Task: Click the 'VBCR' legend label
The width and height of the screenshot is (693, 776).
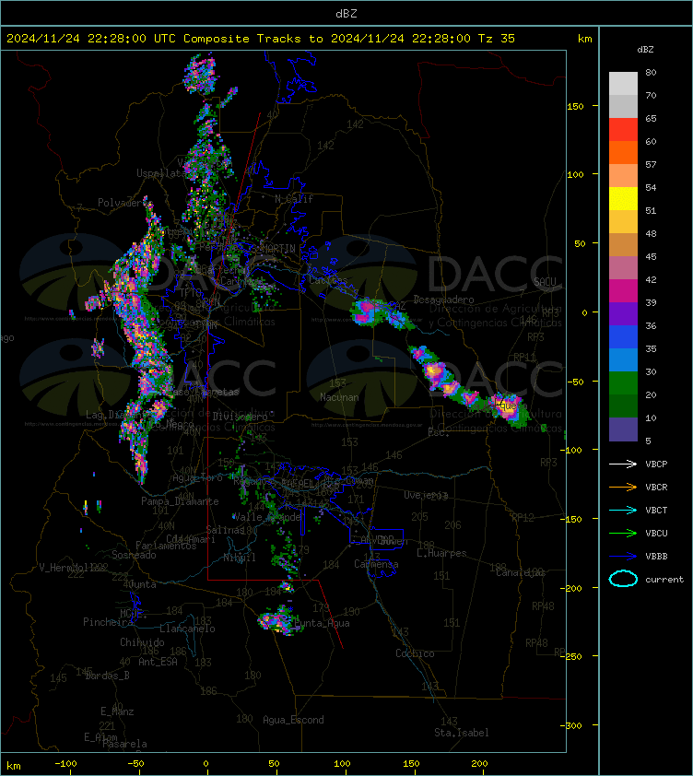Action: pyautogui.click(x=656, y=487)
